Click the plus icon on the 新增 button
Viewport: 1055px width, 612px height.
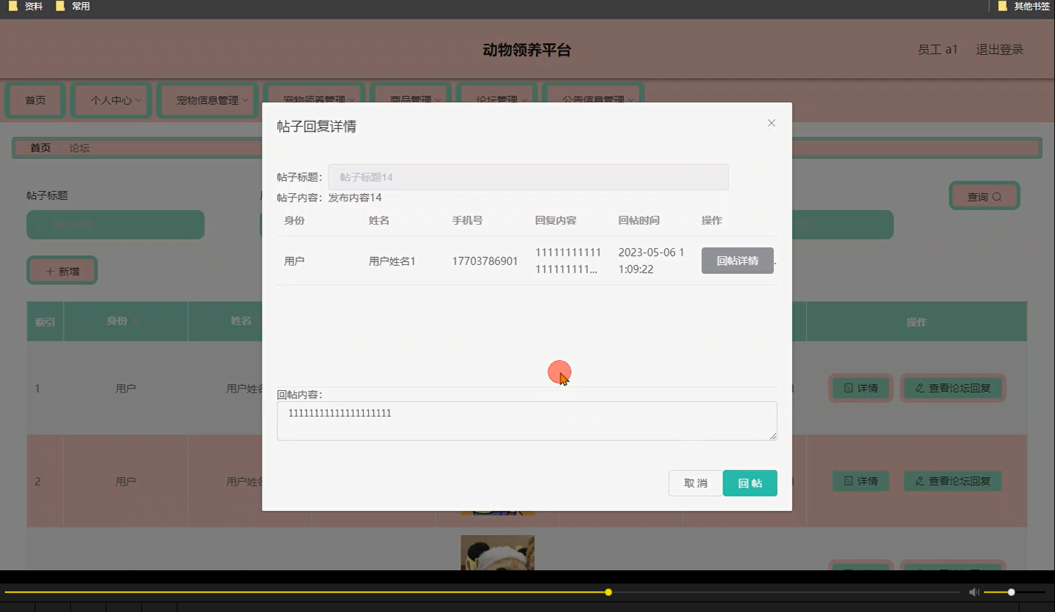pyautogui.click(x=49, y=270)
